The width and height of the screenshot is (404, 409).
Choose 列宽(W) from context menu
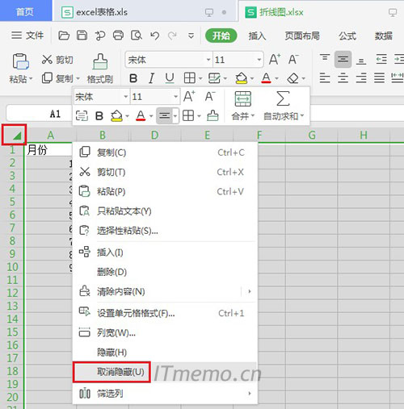(165, 333)
